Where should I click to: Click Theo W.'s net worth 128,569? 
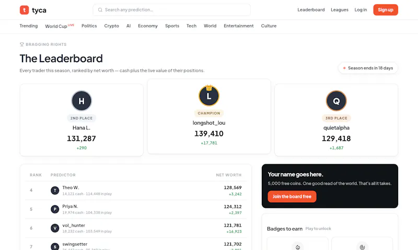tap(233, 188)
